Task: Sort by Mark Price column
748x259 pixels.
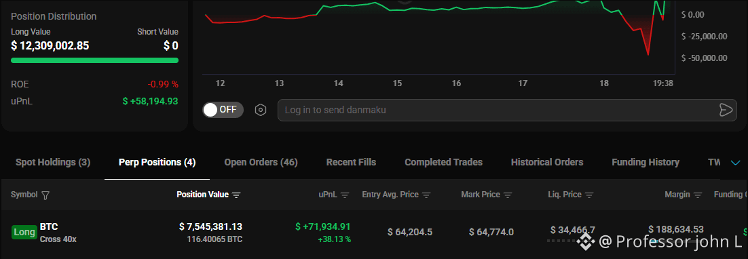Action: click(x=487, y=195)
